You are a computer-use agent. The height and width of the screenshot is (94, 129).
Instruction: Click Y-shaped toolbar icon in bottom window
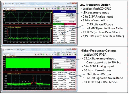coord(41,55)
